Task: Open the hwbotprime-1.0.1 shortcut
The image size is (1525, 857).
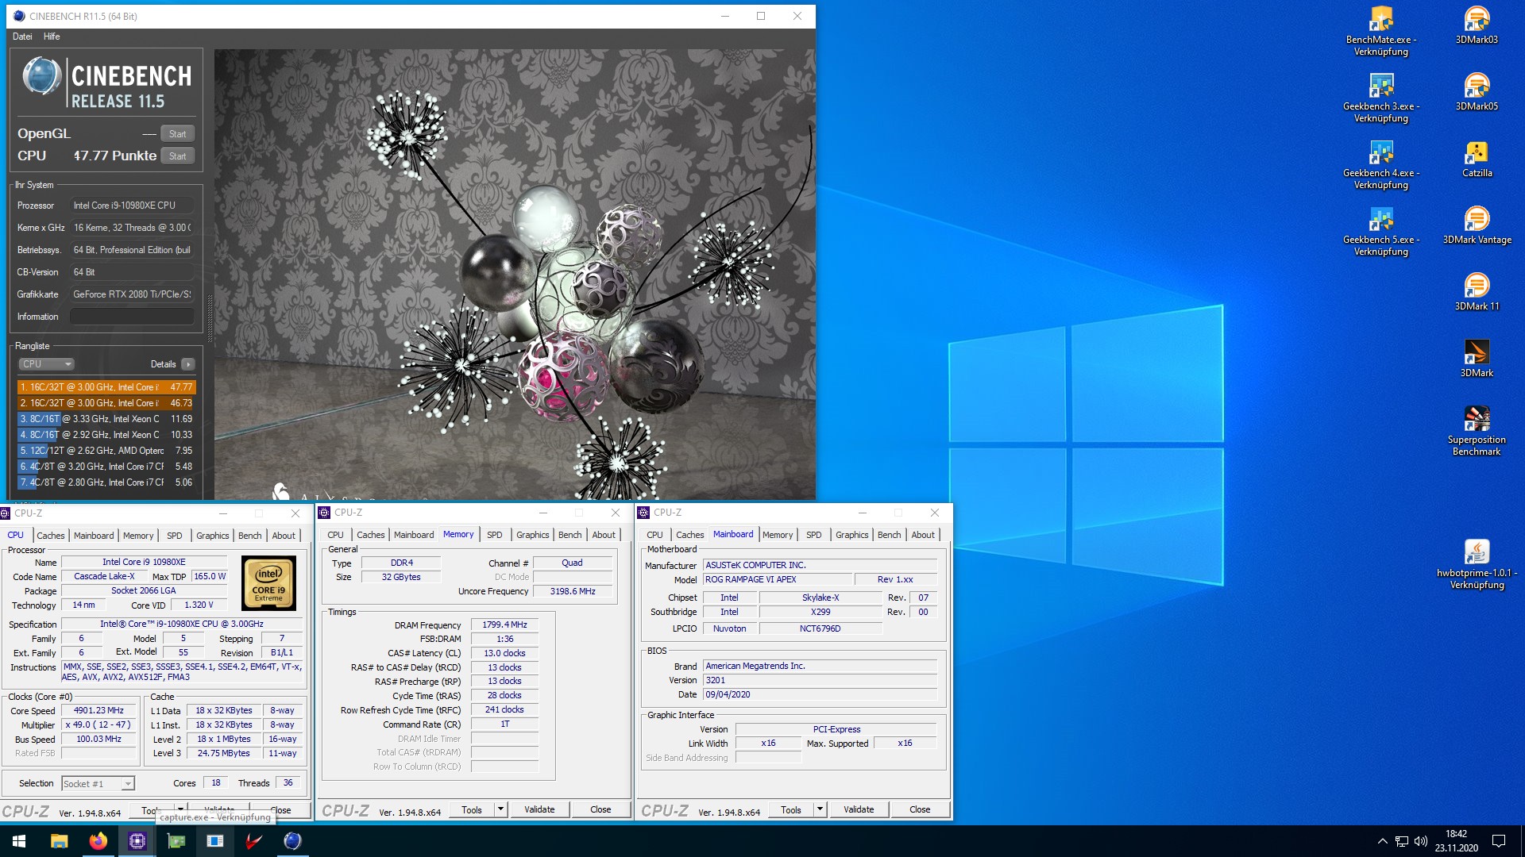Action: click(1477, 564)
